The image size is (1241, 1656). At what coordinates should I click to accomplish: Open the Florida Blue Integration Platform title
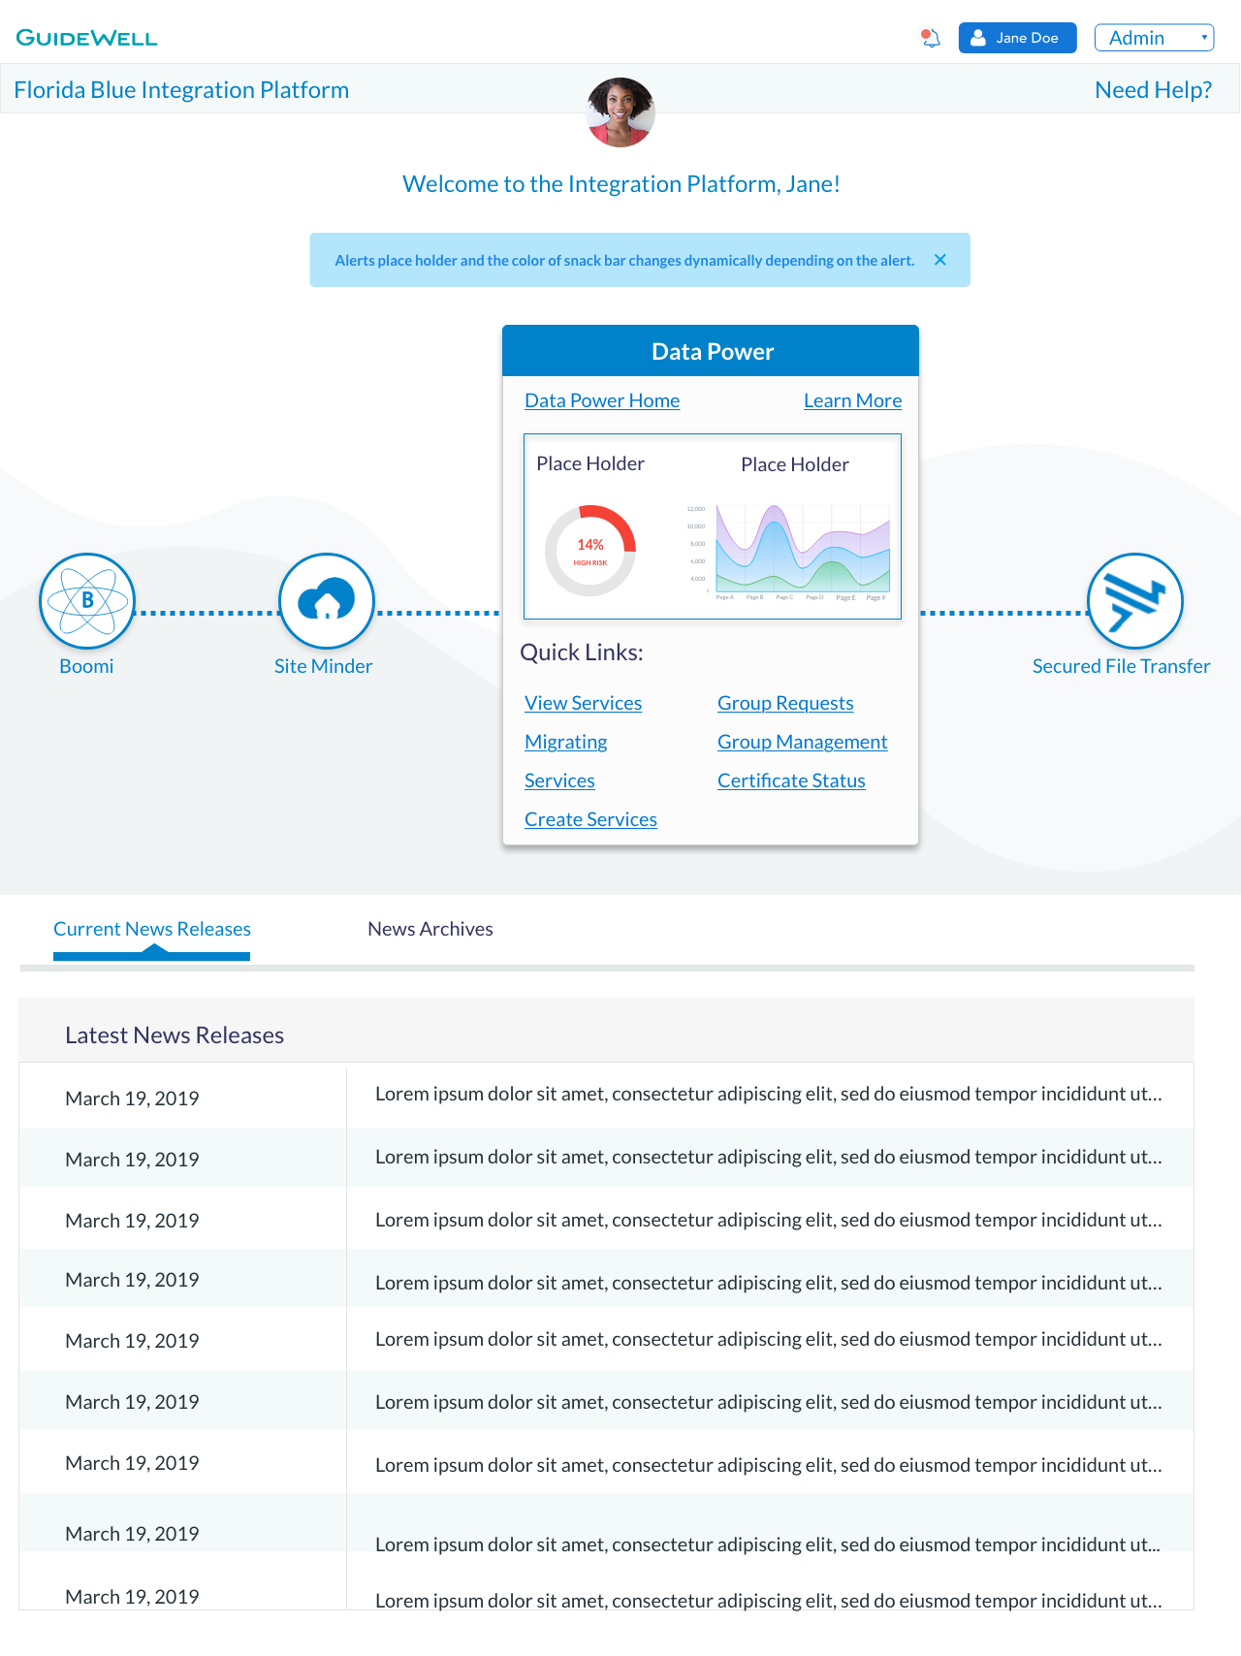pos(181,90)
